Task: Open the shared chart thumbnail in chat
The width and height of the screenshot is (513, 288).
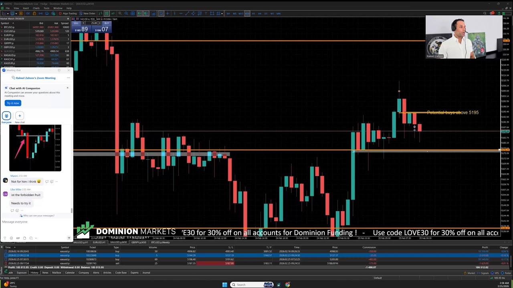Action: pos(35,148)
